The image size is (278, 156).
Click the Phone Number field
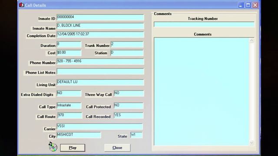[100, 62]
